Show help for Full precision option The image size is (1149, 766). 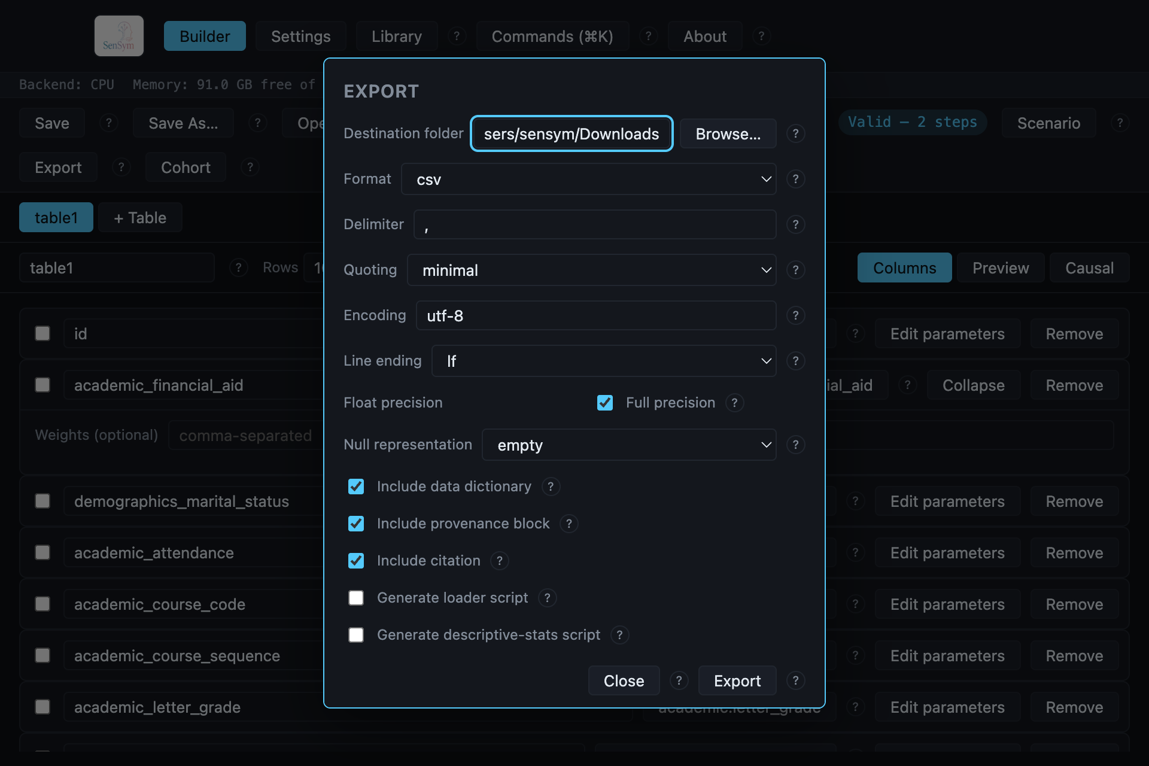(734, 403)
